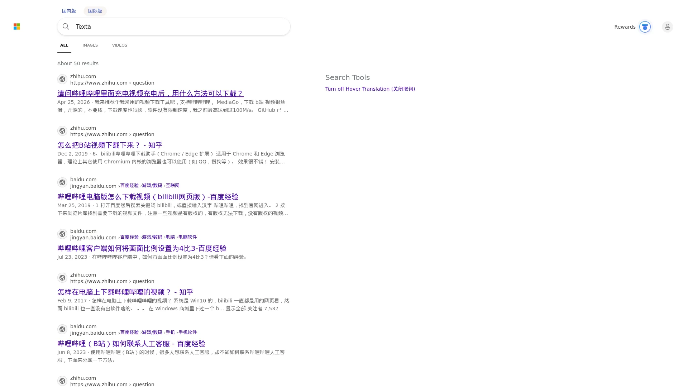The height and width of the screenshot is (387, 688).
Task: Select the ALL results tab
Action: (64, 45)
